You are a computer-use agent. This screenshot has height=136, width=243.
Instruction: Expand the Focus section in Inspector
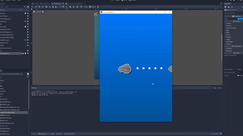(228, 35)
